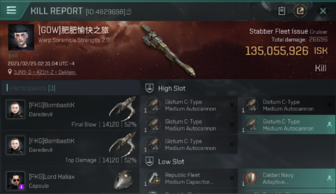Click the Stabber Fleet Issue ship image
The image size is (336, 194).
click(x=168, y=50)
